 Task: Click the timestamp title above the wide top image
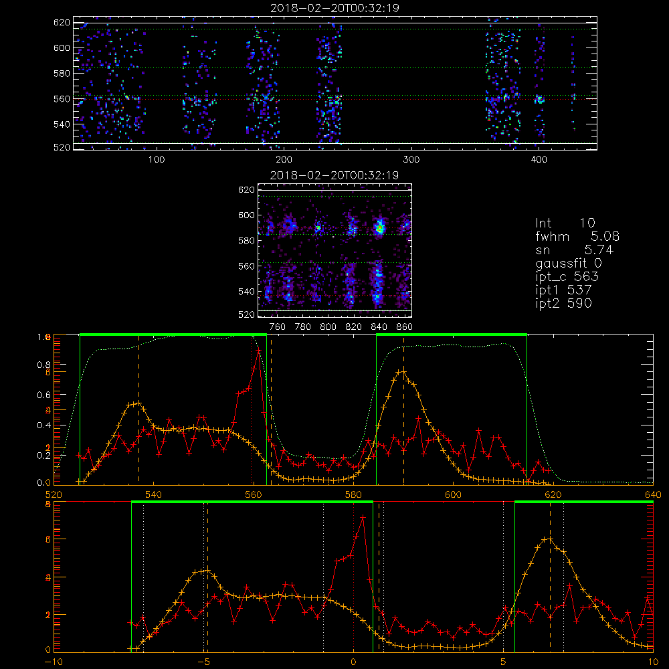(334, 8)
